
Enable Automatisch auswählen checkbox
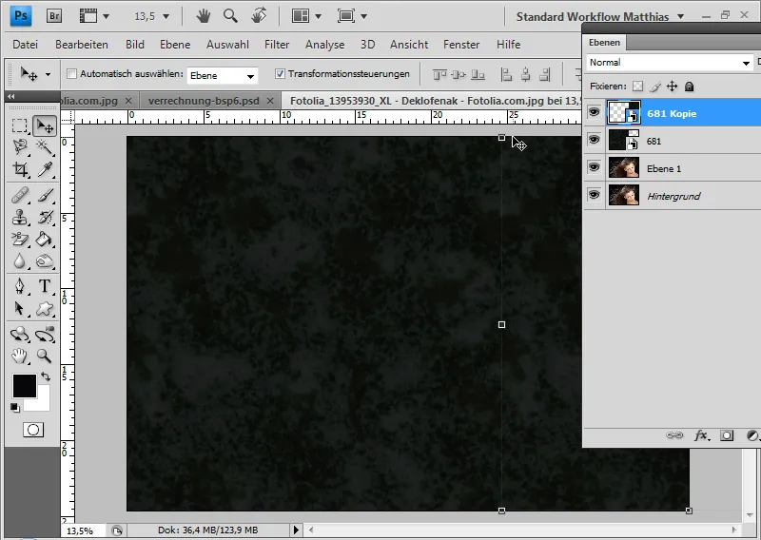click(x=72, y=74)
